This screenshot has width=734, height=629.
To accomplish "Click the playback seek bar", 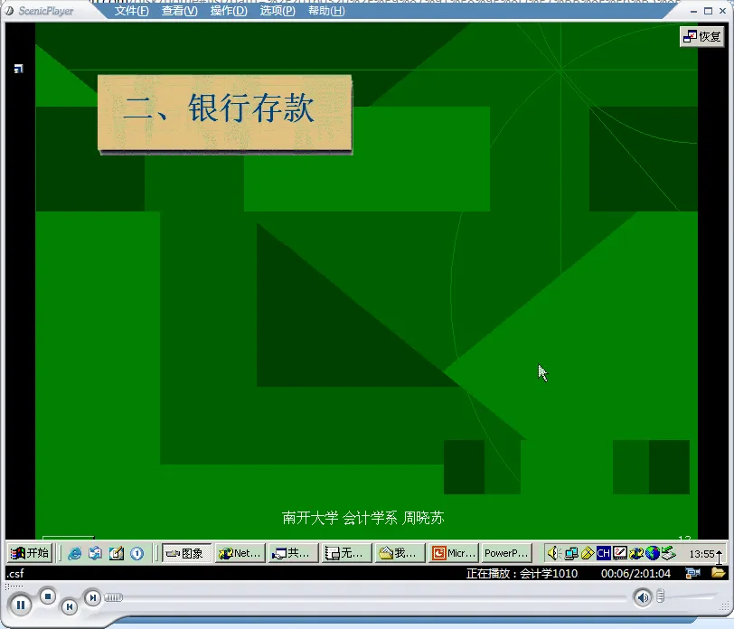I will 362,597.
